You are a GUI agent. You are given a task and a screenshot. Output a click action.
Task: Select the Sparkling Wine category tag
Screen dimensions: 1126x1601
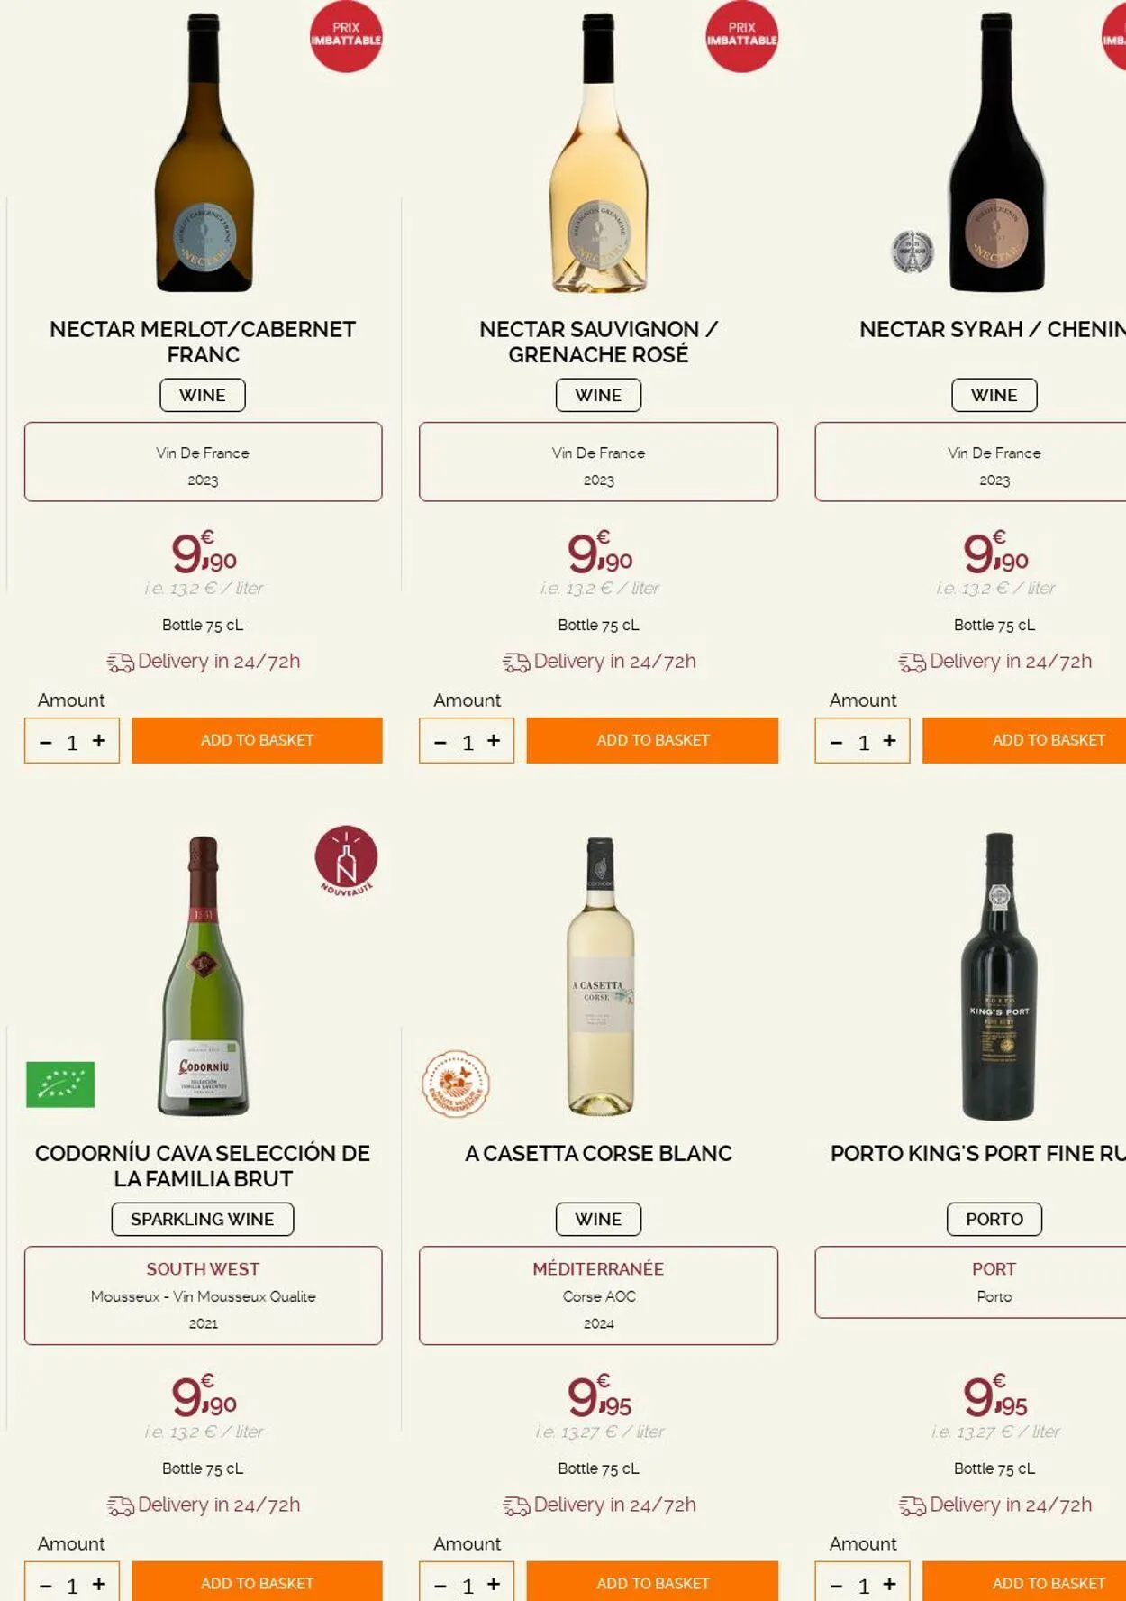pyautogui.click(x=203, y=1219)
